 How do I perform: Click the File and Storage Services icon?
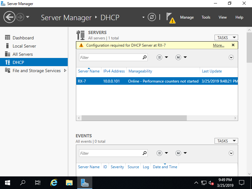pos(7,70)
